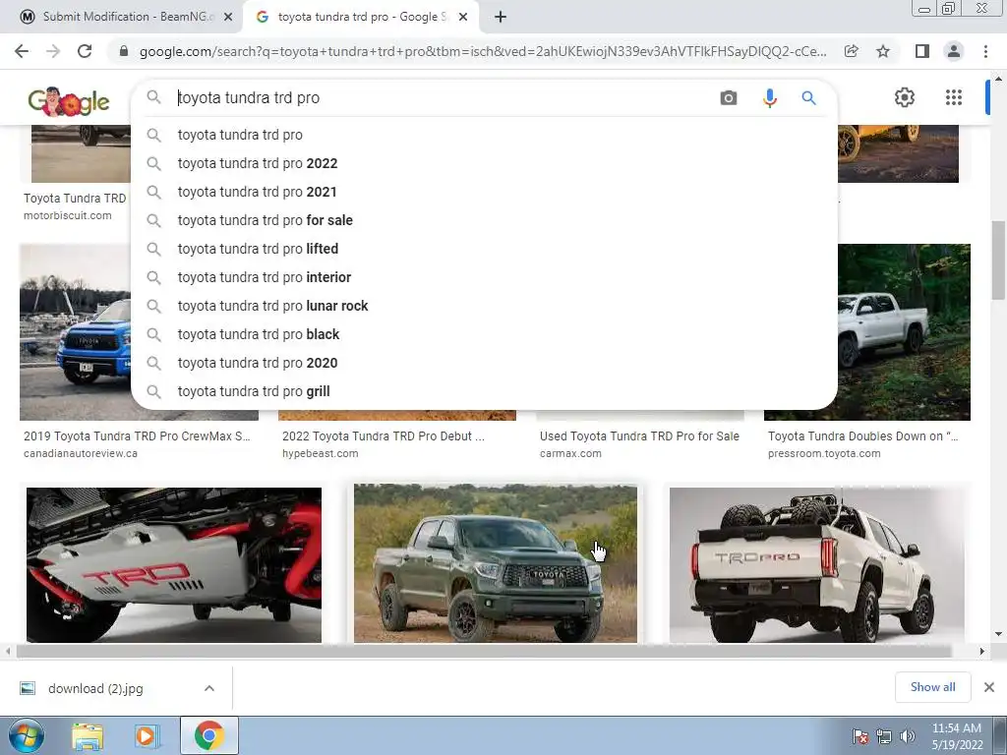The image size is (1007, 755).
Task: Choose suggestion trd pro lunar rock
Action: pos(484,306)
